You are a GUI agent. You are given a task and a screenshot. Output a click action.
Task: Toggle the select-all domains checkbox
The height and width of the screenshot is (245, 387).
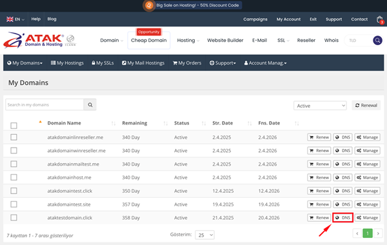click(14, 126)
